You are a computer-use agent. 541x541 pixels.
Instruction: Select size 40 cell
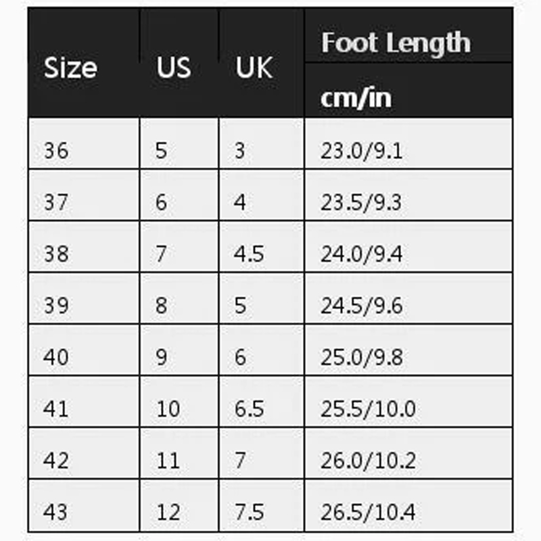56,357
